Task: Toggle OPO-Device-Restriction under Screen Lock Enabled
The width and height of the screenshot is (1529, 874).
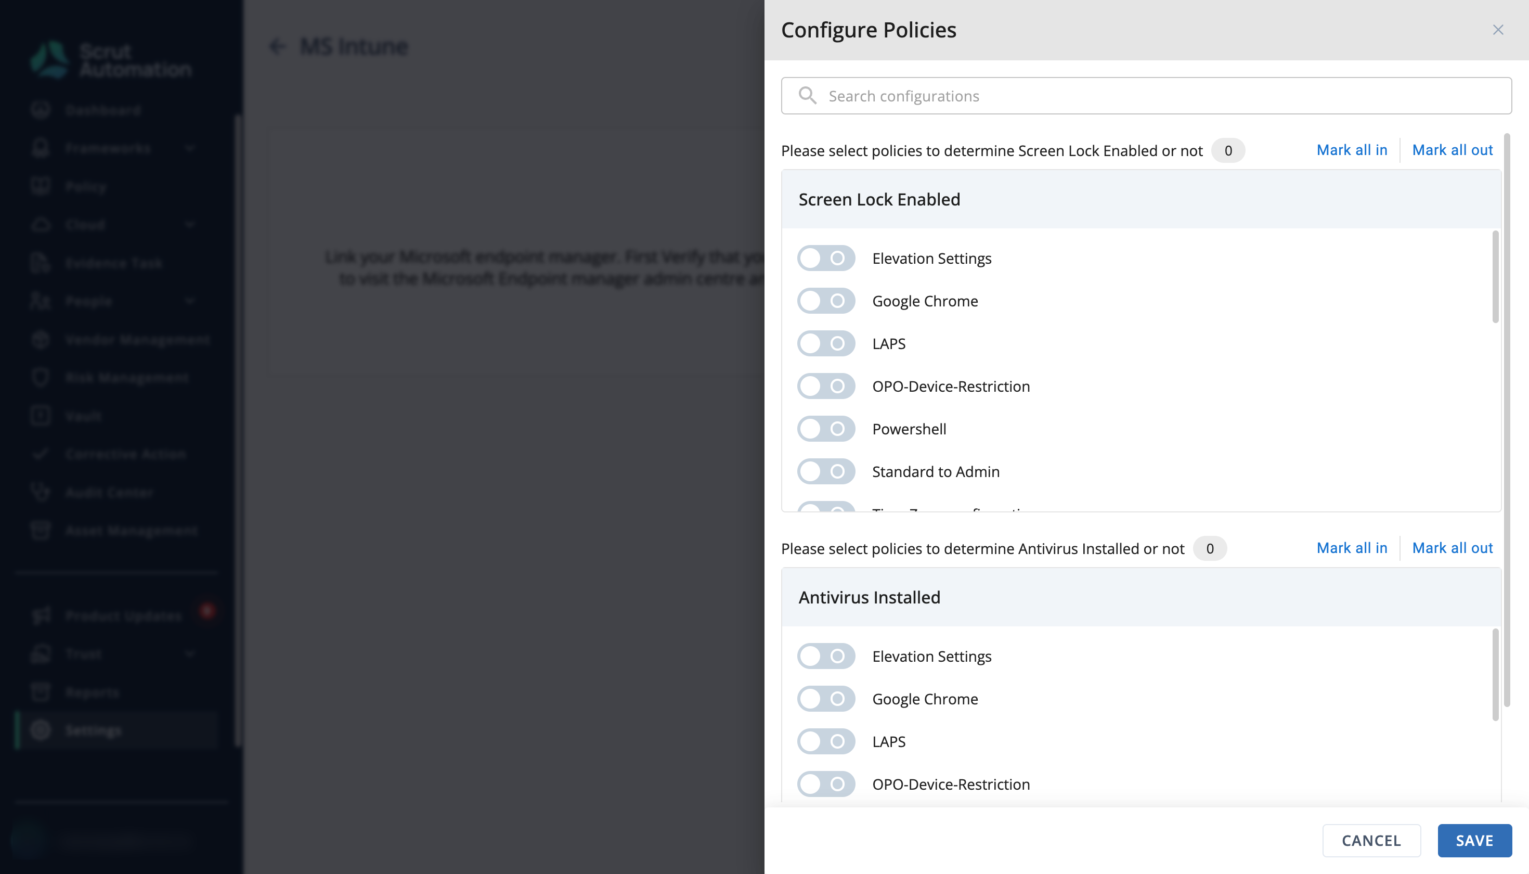Action: (x=826, y=386)
